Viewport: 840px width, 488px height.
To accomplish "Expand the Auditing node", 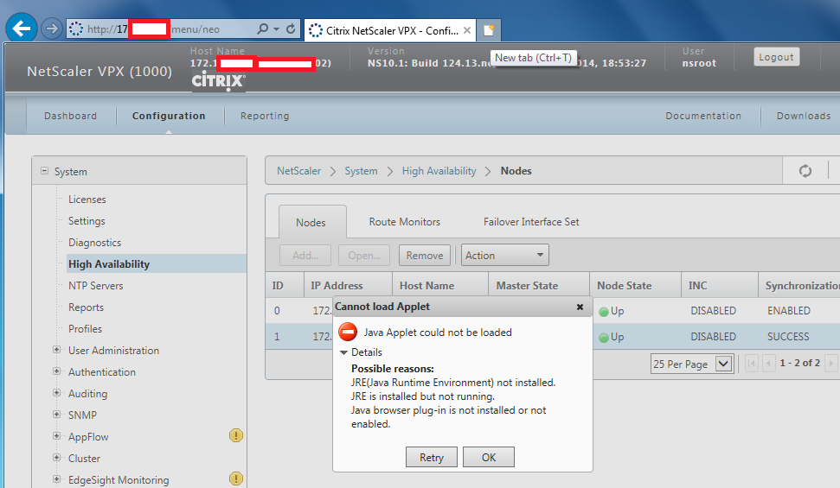I will click(56, 392).
